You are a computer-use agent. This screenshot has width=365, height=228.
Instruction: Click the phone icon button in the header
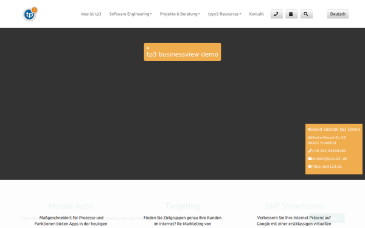[x=276, y=14]
